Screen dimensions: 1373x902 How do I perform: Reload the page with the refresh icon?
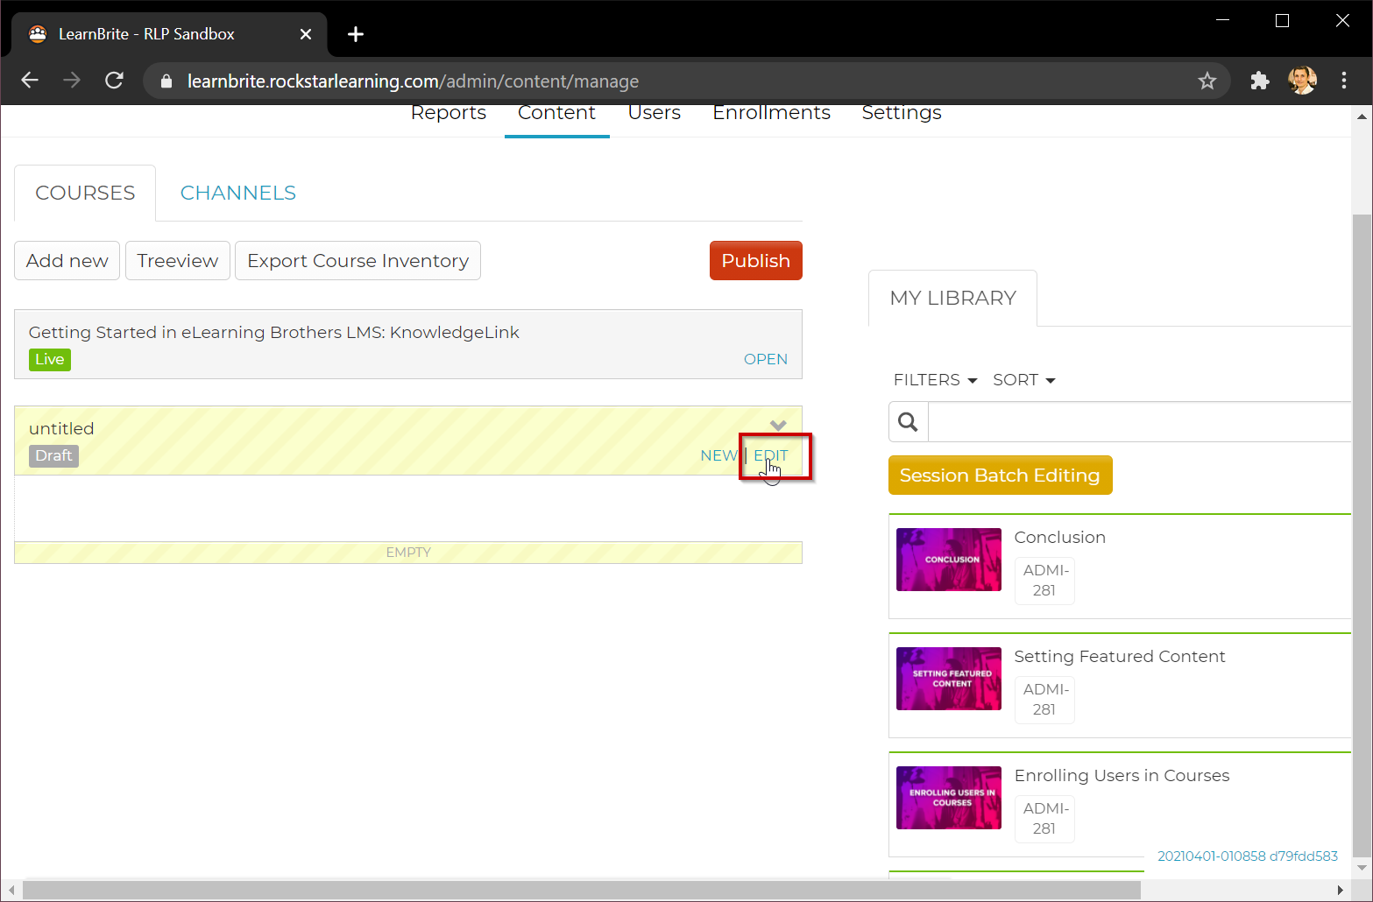[114, 81]
